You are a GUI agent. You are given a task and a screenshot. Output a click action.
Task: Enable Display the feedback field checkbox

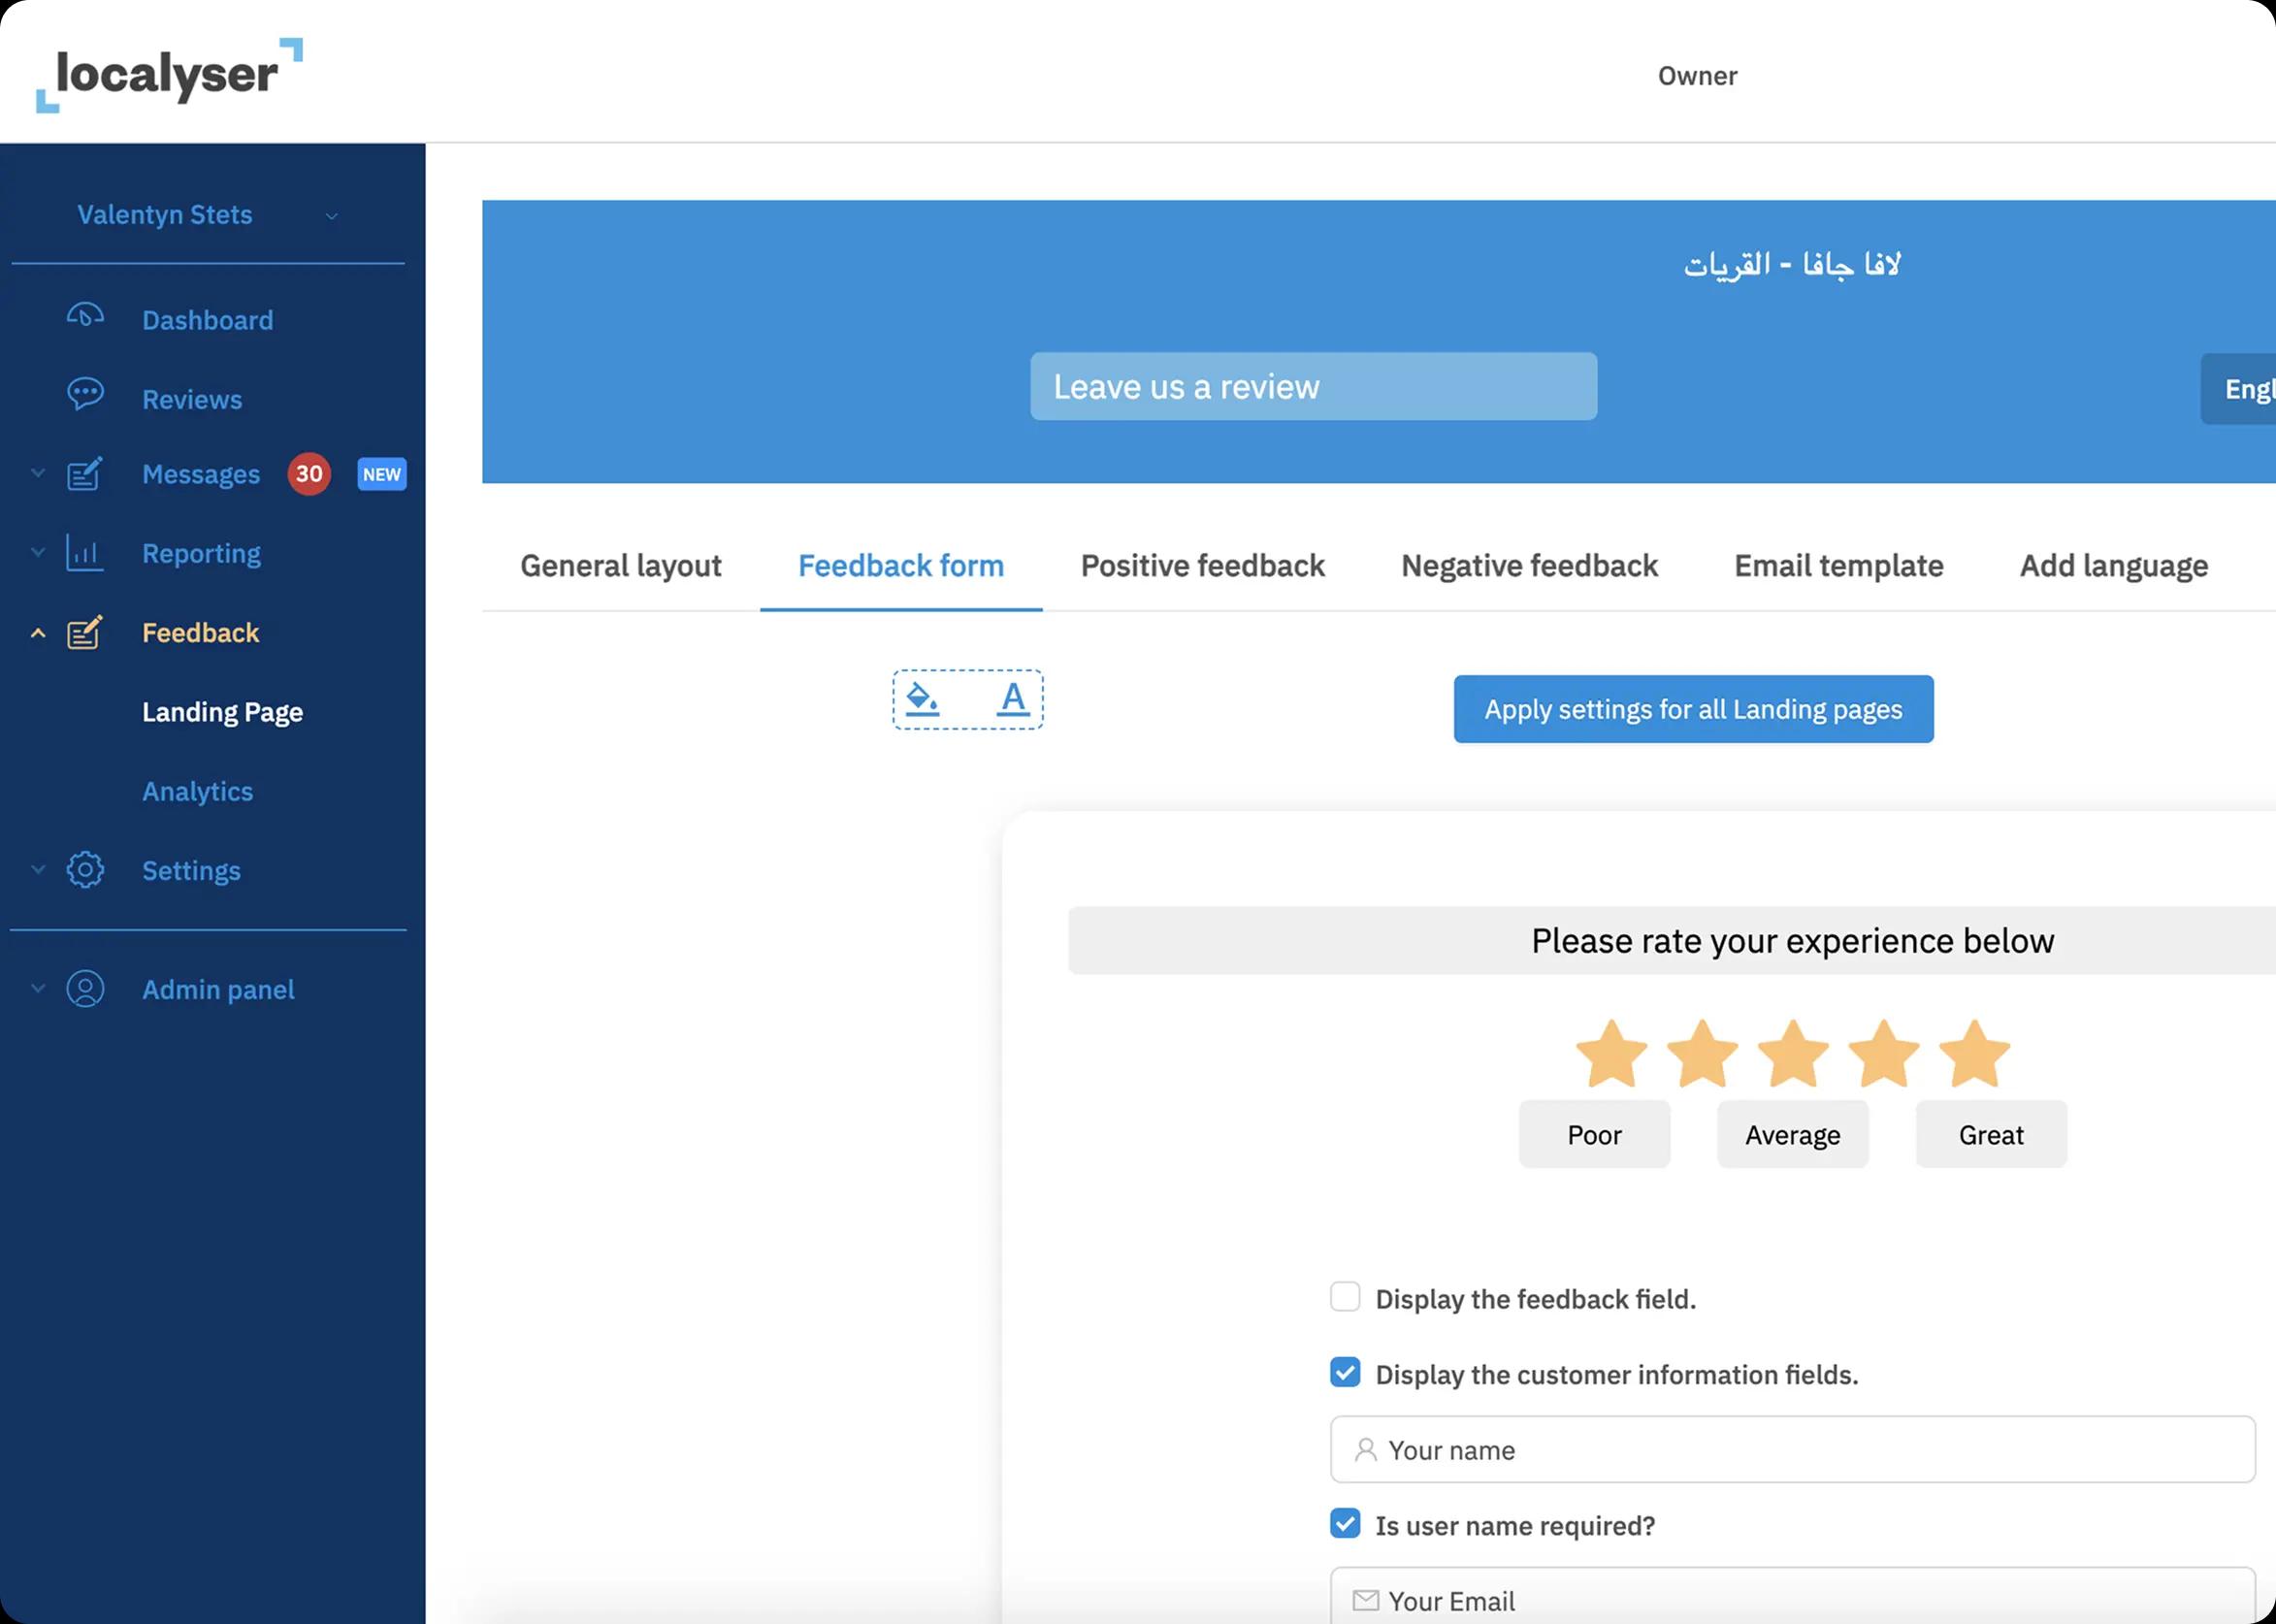click(x=1345, y=1297)
